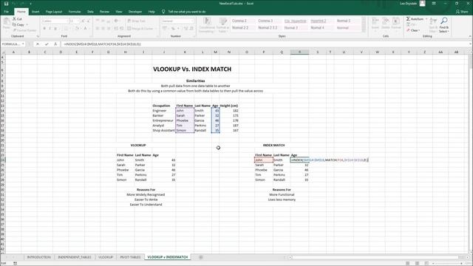
Task: Click the Copy icon in Clipboard group
Action: point(14,24)
